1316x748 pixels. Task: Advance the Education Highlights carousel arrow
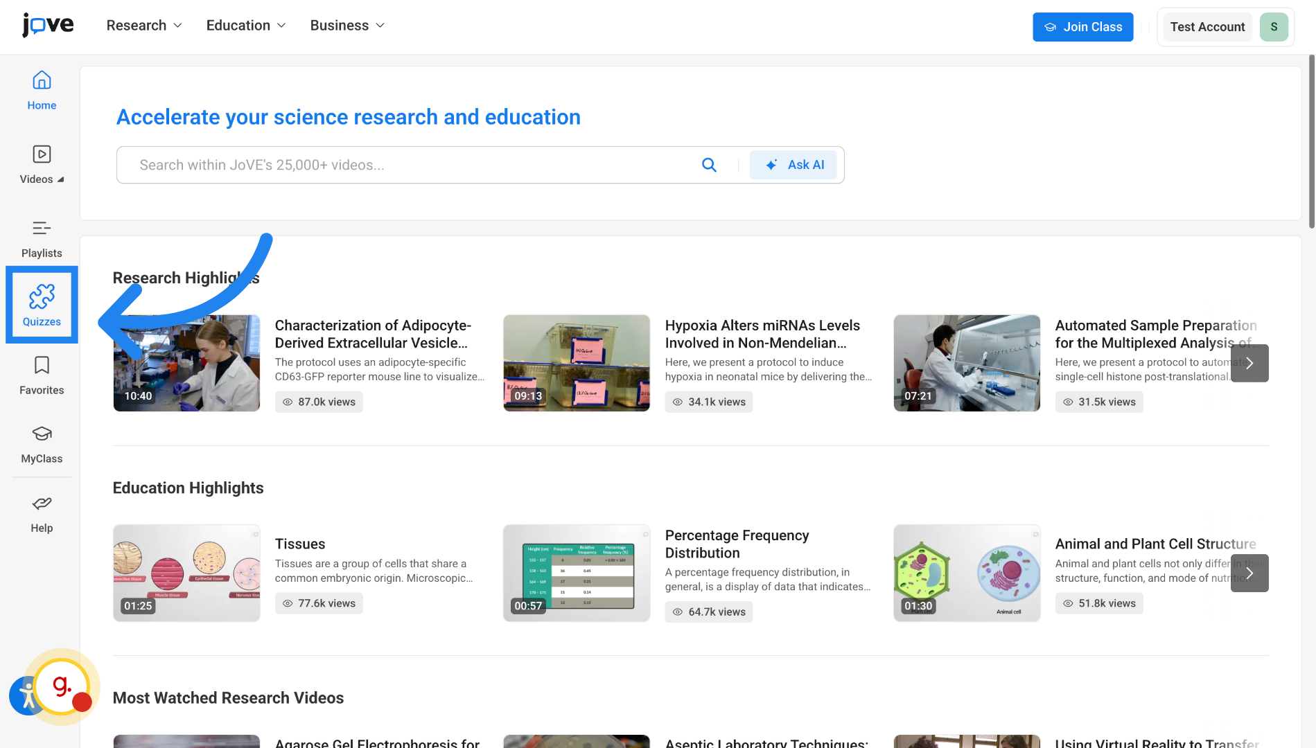(1249, 573)
